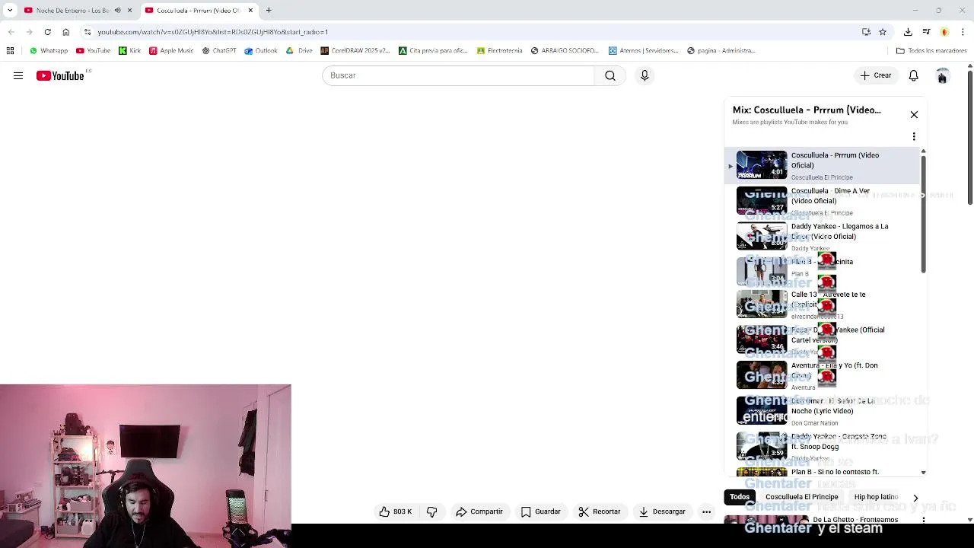Open a new browser tab
The image size is (974, 548).
[269, 11]
